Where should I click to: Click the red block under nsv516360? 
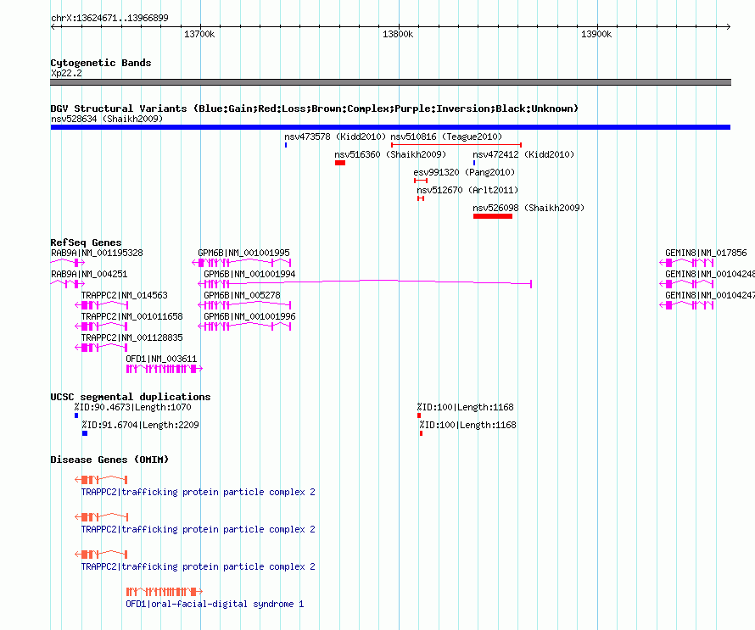340,163
